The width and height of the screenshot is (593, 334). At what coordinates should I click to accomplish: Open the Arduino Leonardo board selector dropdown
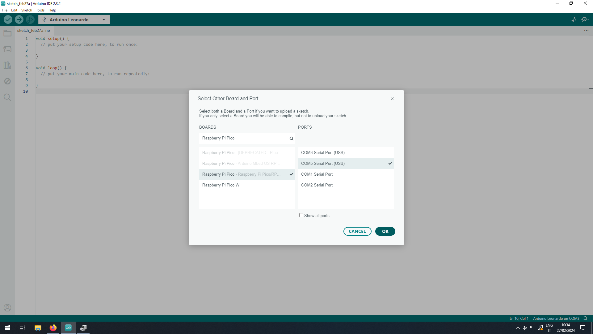[74, 19]
